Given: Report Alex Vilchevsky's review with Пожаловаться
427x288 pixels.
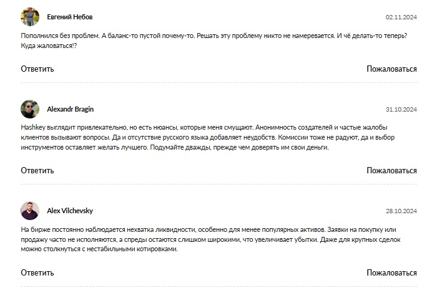Looking at the screenshot, I should [x=391, y=272].
